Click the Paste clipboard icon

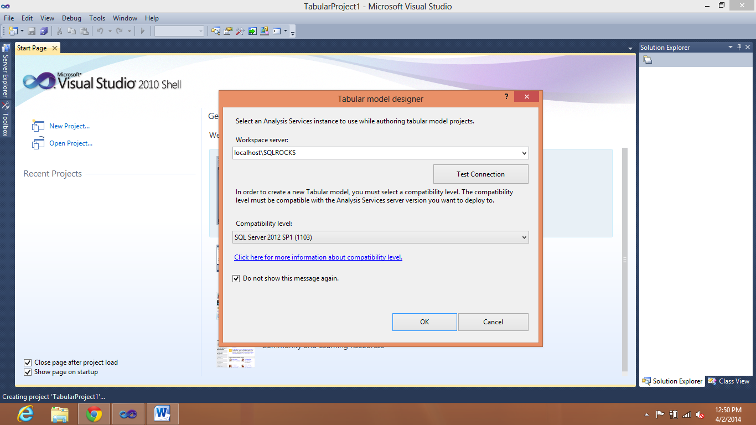(x=84, y=31)
